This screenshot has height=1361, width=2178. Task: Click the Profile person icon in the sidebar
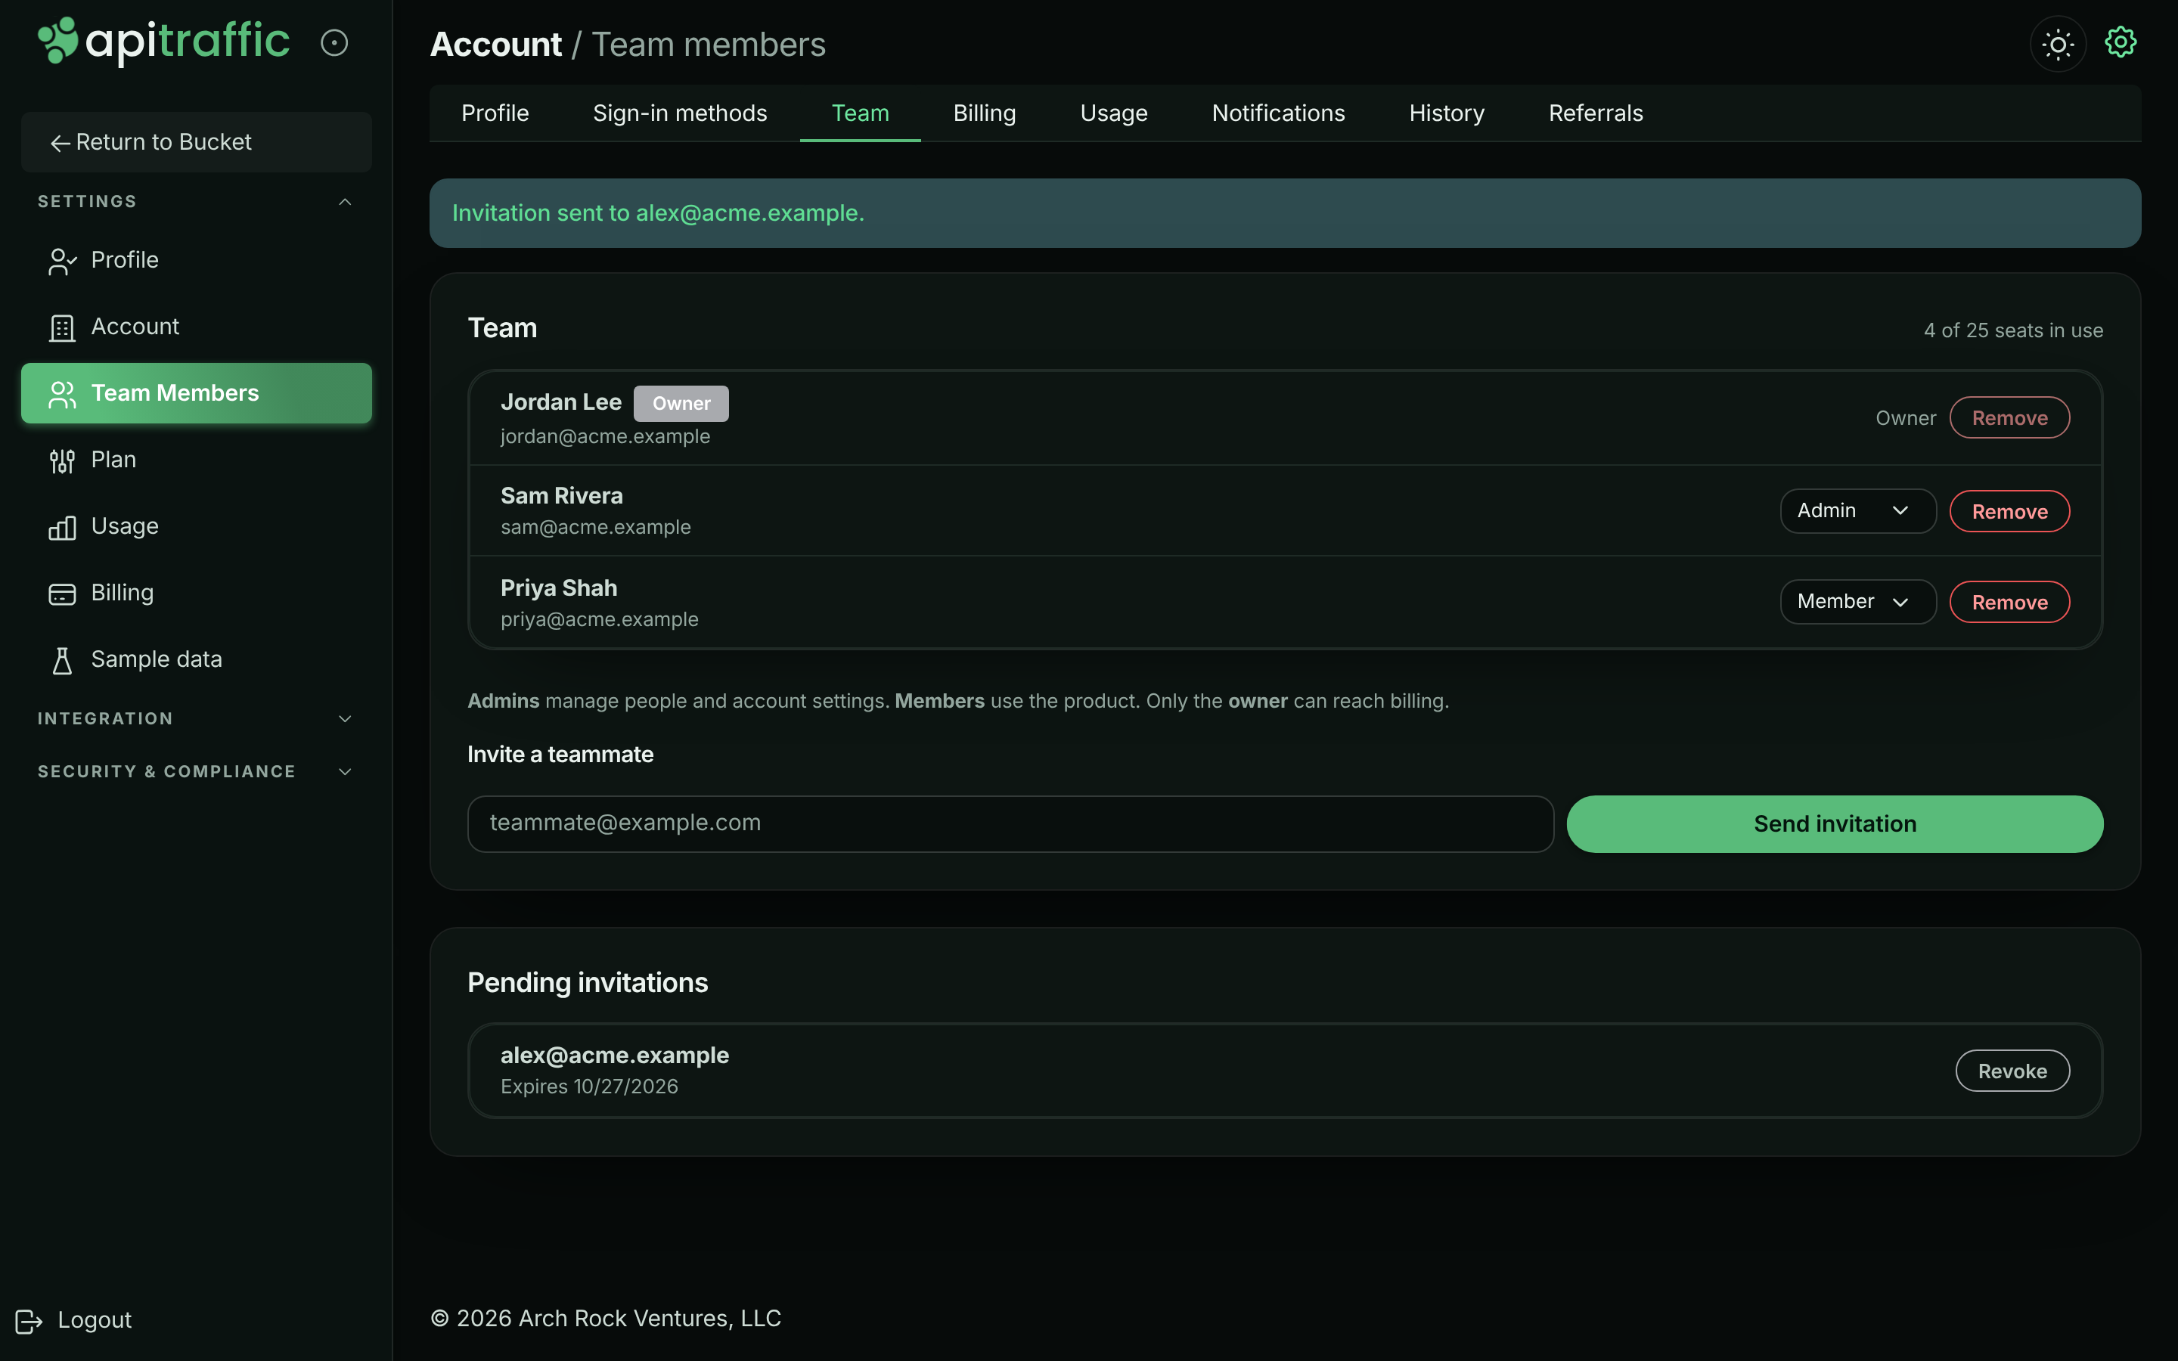[62, 261]
